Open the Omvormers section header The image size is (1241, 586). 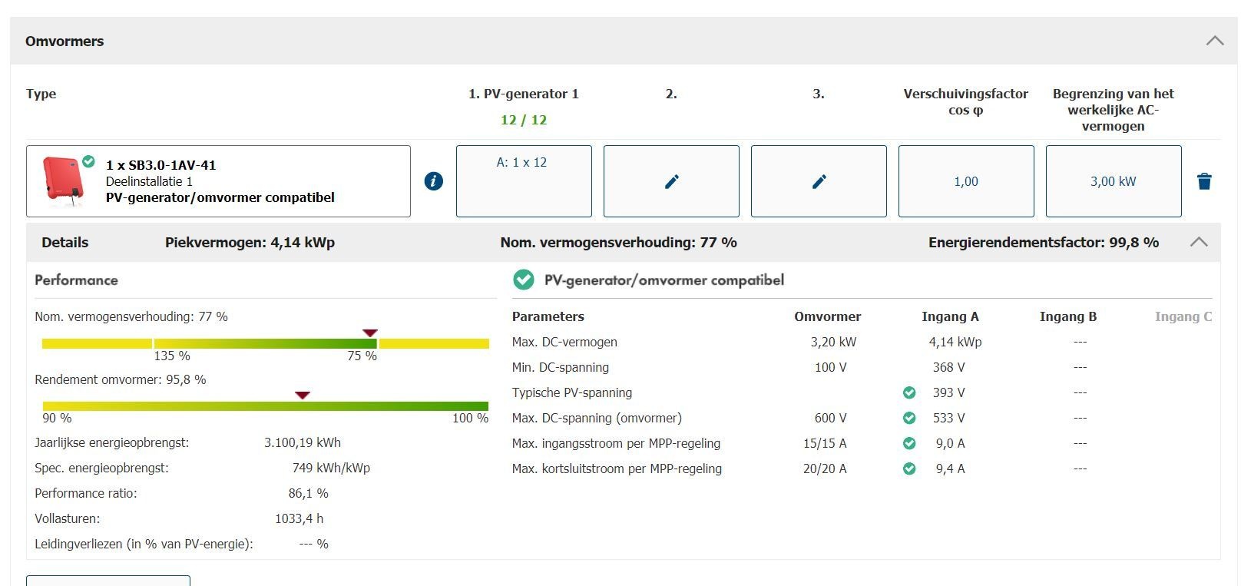coord(65,41)
